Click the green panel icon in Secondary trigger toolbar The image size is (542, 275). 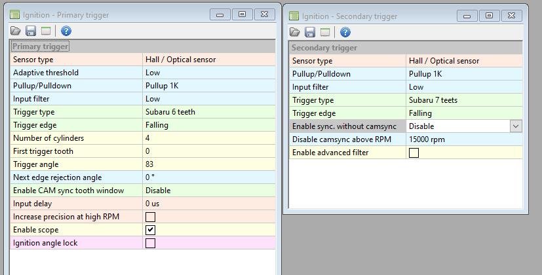pos(325,32)
